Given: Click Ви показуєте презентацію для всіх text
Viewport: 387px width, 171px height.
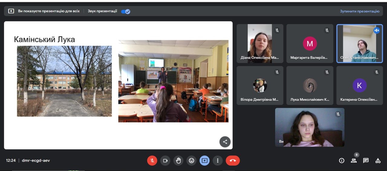Looking at the screenshot, I should (49, 11).
